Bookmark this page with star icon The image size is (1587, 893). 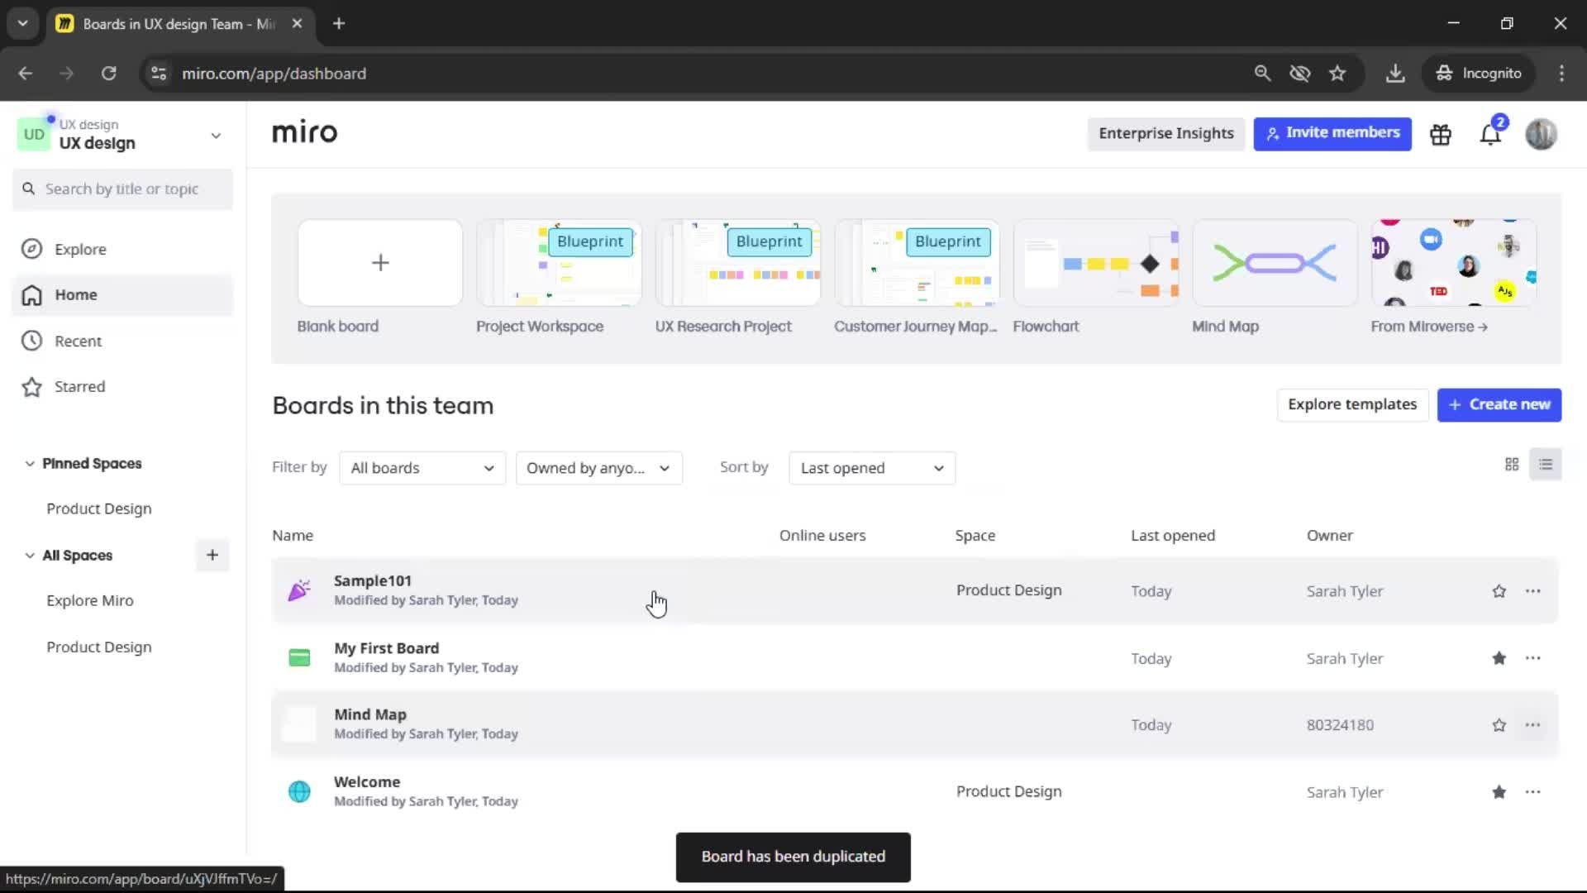pos(1337,74)
